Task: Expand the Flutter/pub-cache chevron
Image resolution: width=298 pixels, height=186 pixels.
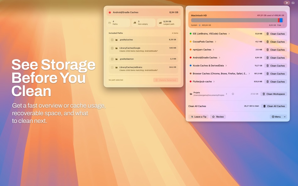Action: pyautogui.click(x=214, y=81)
